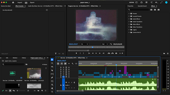
Task: Open the Fit zoom level dropdown
Action: click(x=84, y=44)
